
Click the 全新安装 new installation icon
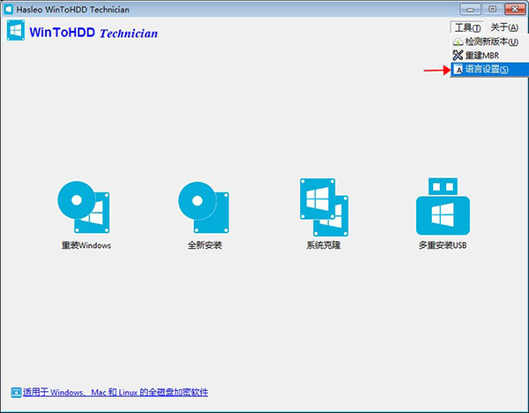coord(204,207)
